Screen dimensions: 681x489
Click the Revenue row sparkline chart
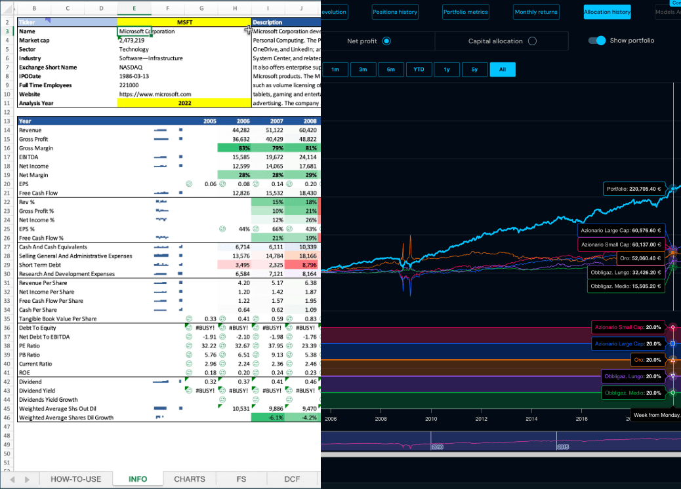(x=159, y=130)
